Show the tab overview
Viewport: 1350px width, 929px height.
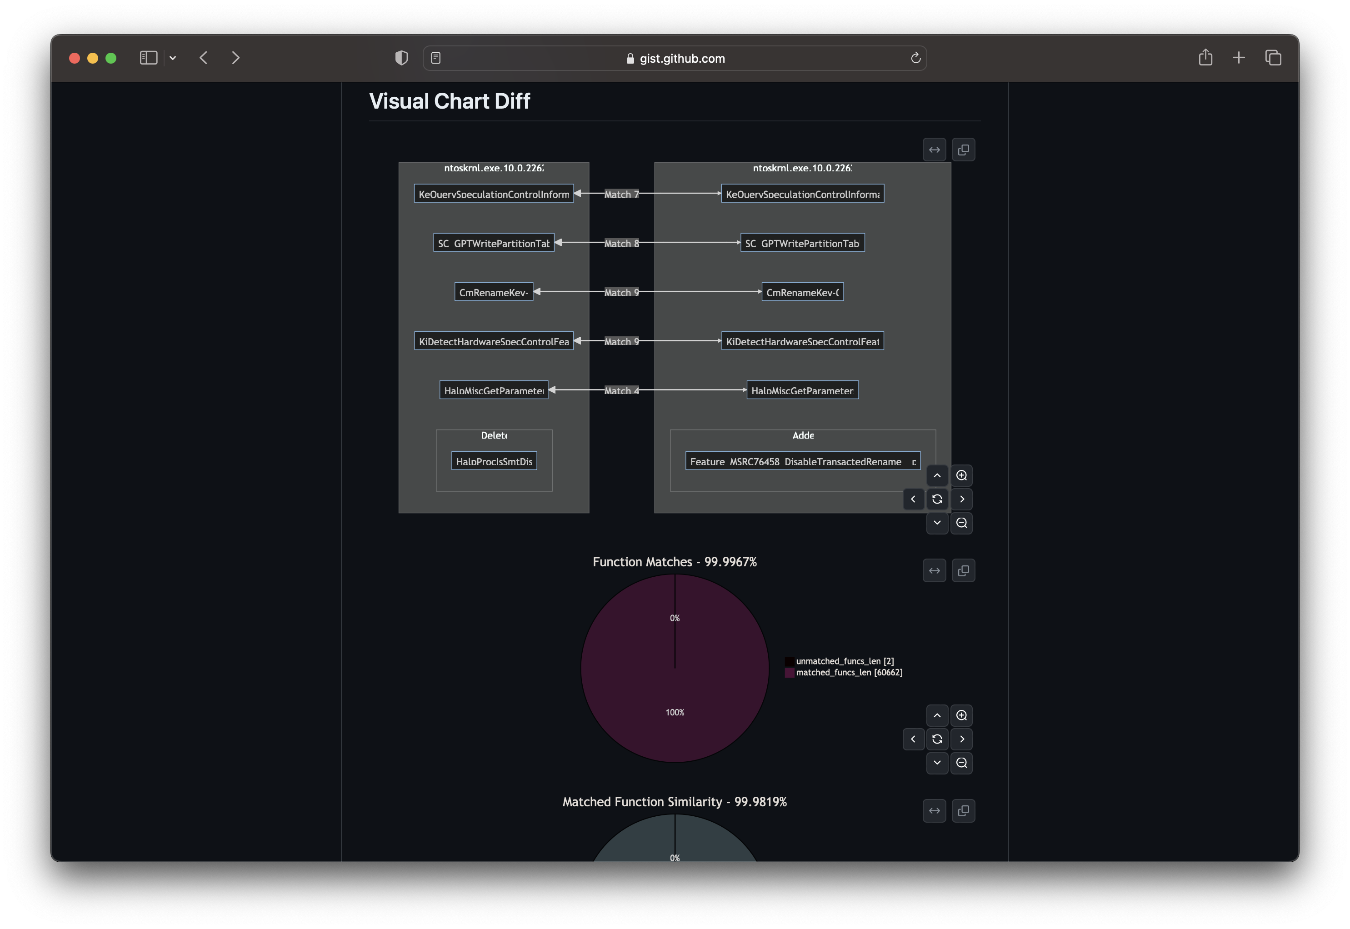pos(1273,58)
